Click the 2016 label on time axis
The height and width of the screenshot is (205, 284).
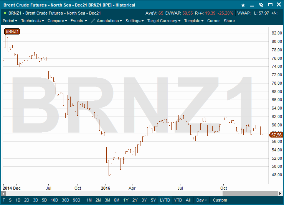point(106,188)
